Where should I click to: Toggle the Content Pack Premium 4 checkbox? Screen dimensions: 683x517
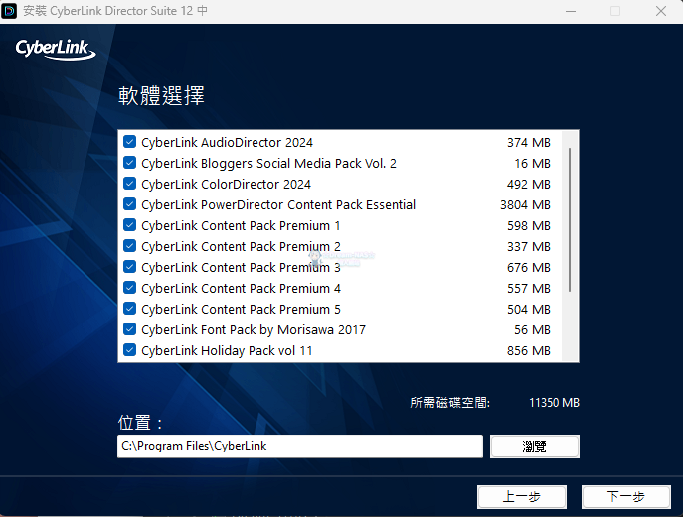[x=129, y=288]
